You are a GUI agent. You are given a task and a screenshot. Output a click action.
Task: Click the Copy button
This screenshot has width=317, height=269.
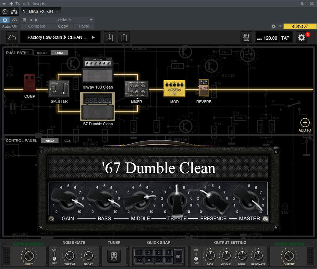63,26
